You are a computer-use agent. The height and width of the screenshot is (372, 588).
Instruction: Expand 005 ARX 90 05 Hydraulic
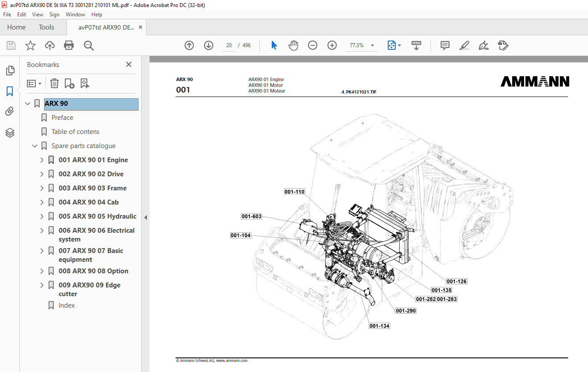coord(42,216)
